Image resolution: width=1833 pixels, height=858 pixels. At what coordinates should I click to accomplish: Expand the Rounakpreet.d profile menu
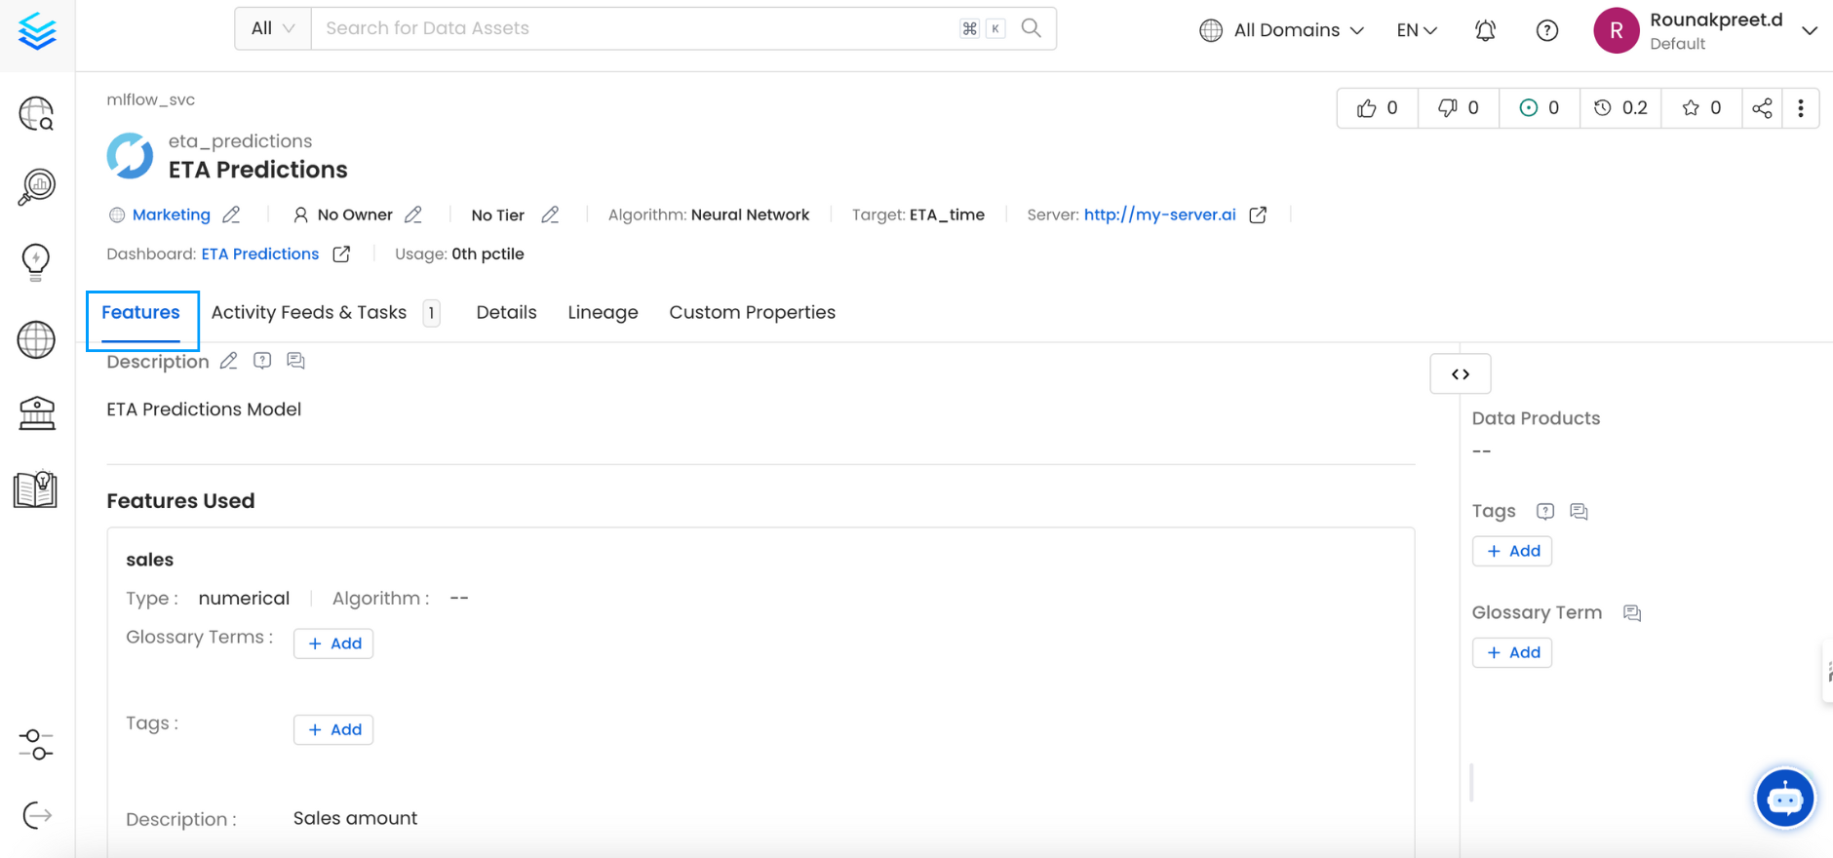pos(1809,30)
